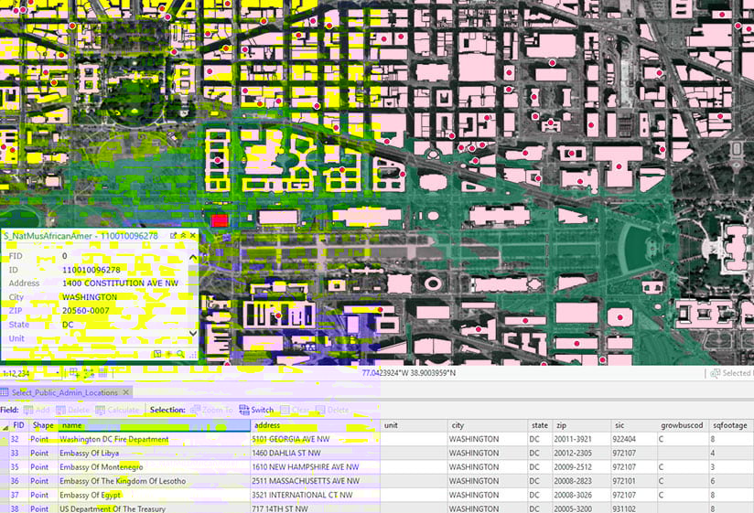Click the city column header
This screenshot has width=754, height=513.
click(x=488, y=425)
